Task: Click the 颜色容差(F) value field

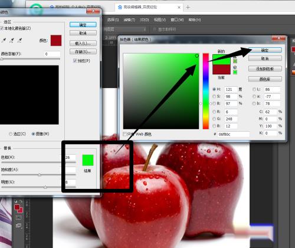Action: click(52, 54)
